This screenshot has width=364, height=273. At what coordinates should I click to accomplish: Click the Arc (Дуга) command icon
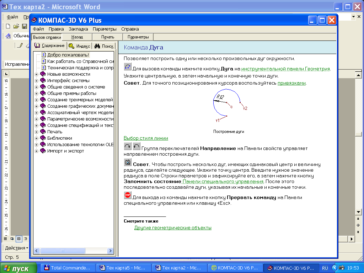click(x=128, y=66)
